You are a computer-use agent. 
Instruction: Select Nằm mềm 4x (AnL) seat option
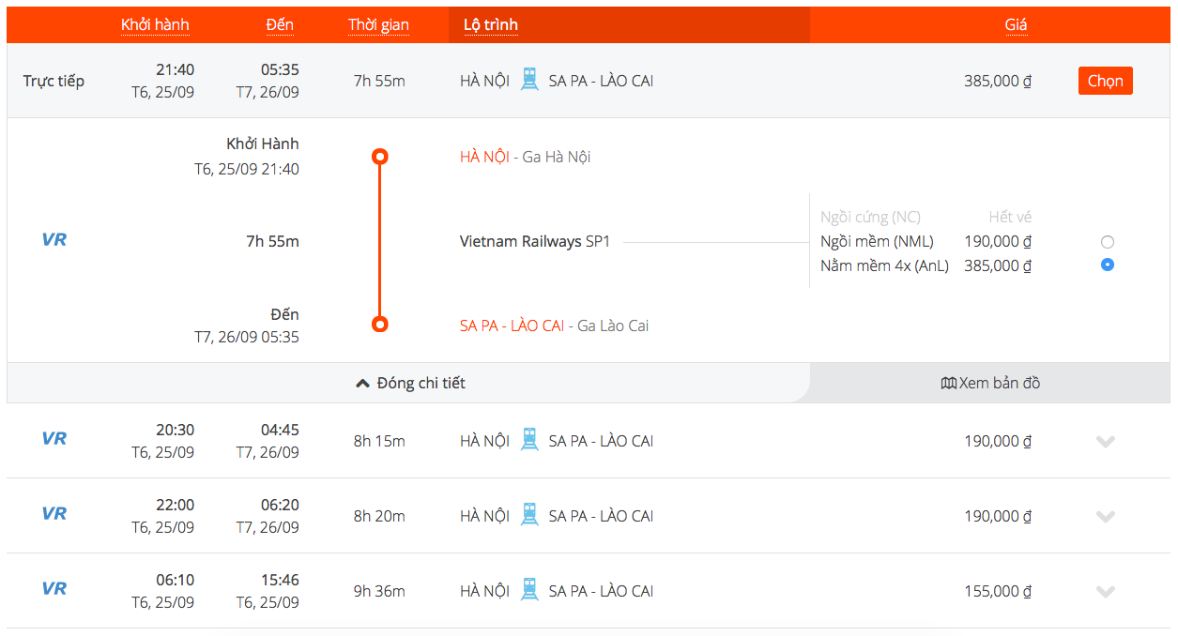pos(1108,265)
